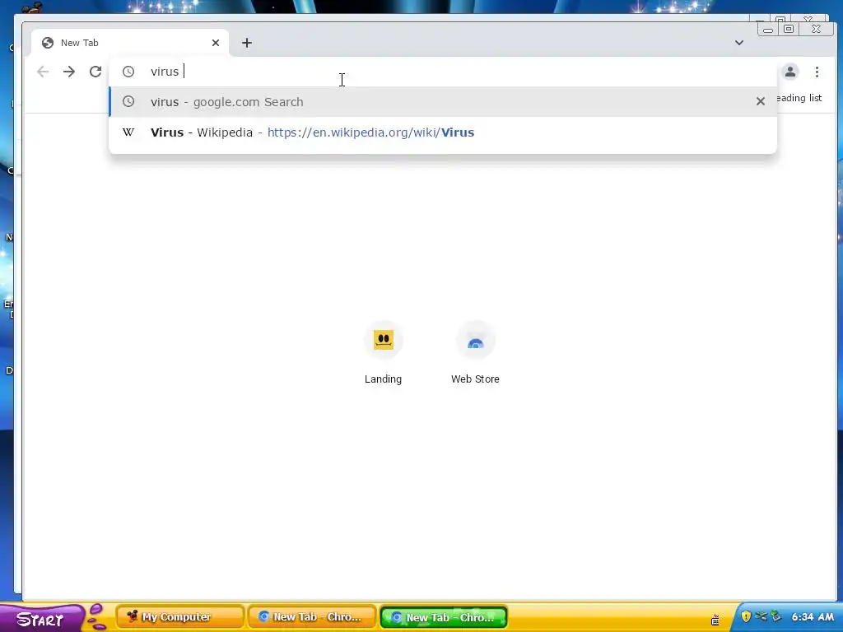Click the clock history icon in address bar
This screenshot has height=632, width=843.
(x=128, y=72)
